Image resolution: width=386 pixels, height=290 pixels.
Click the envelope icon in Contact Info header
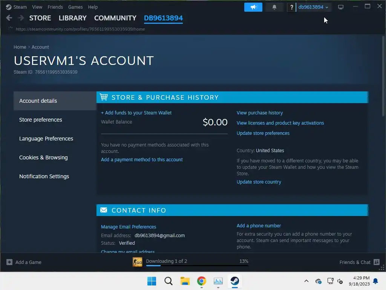104,210
